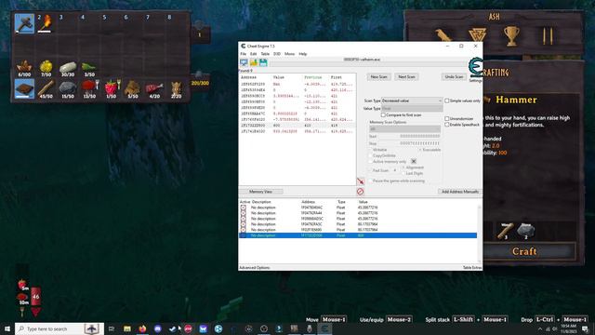
Task: Open Cheat Engine Settings logo
Action: (x=475, y=68)
